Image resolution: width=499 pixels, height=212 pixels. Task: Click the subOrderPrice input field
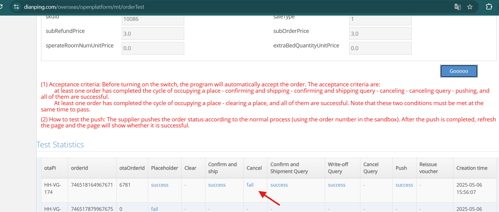click(380, 34)
